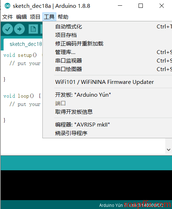This screenshot has height=209, width=172.
Task: Select 自动格式化 from the tools menu
Action: pyautogui.click(x=107, y=27)
